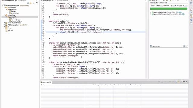The width and height of the screenshot is (193, 108).
Task: Open Package Explorer view menu dropdown
Action: [x=37, y=3]
